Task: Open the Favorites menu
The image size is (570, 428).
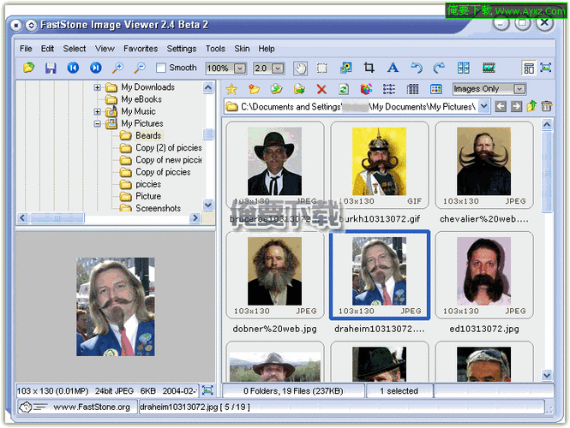Action: click(141, 49)
